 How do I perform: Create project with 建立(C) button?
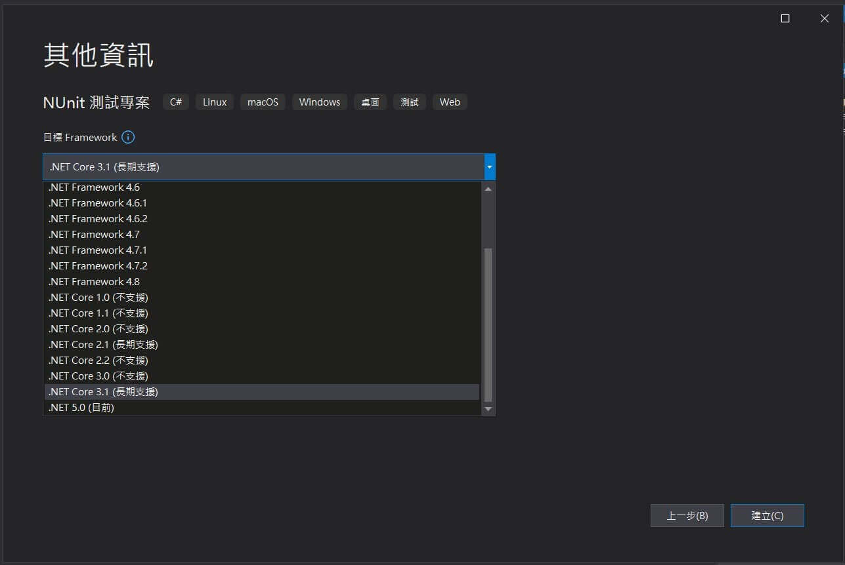coord(768,516)
